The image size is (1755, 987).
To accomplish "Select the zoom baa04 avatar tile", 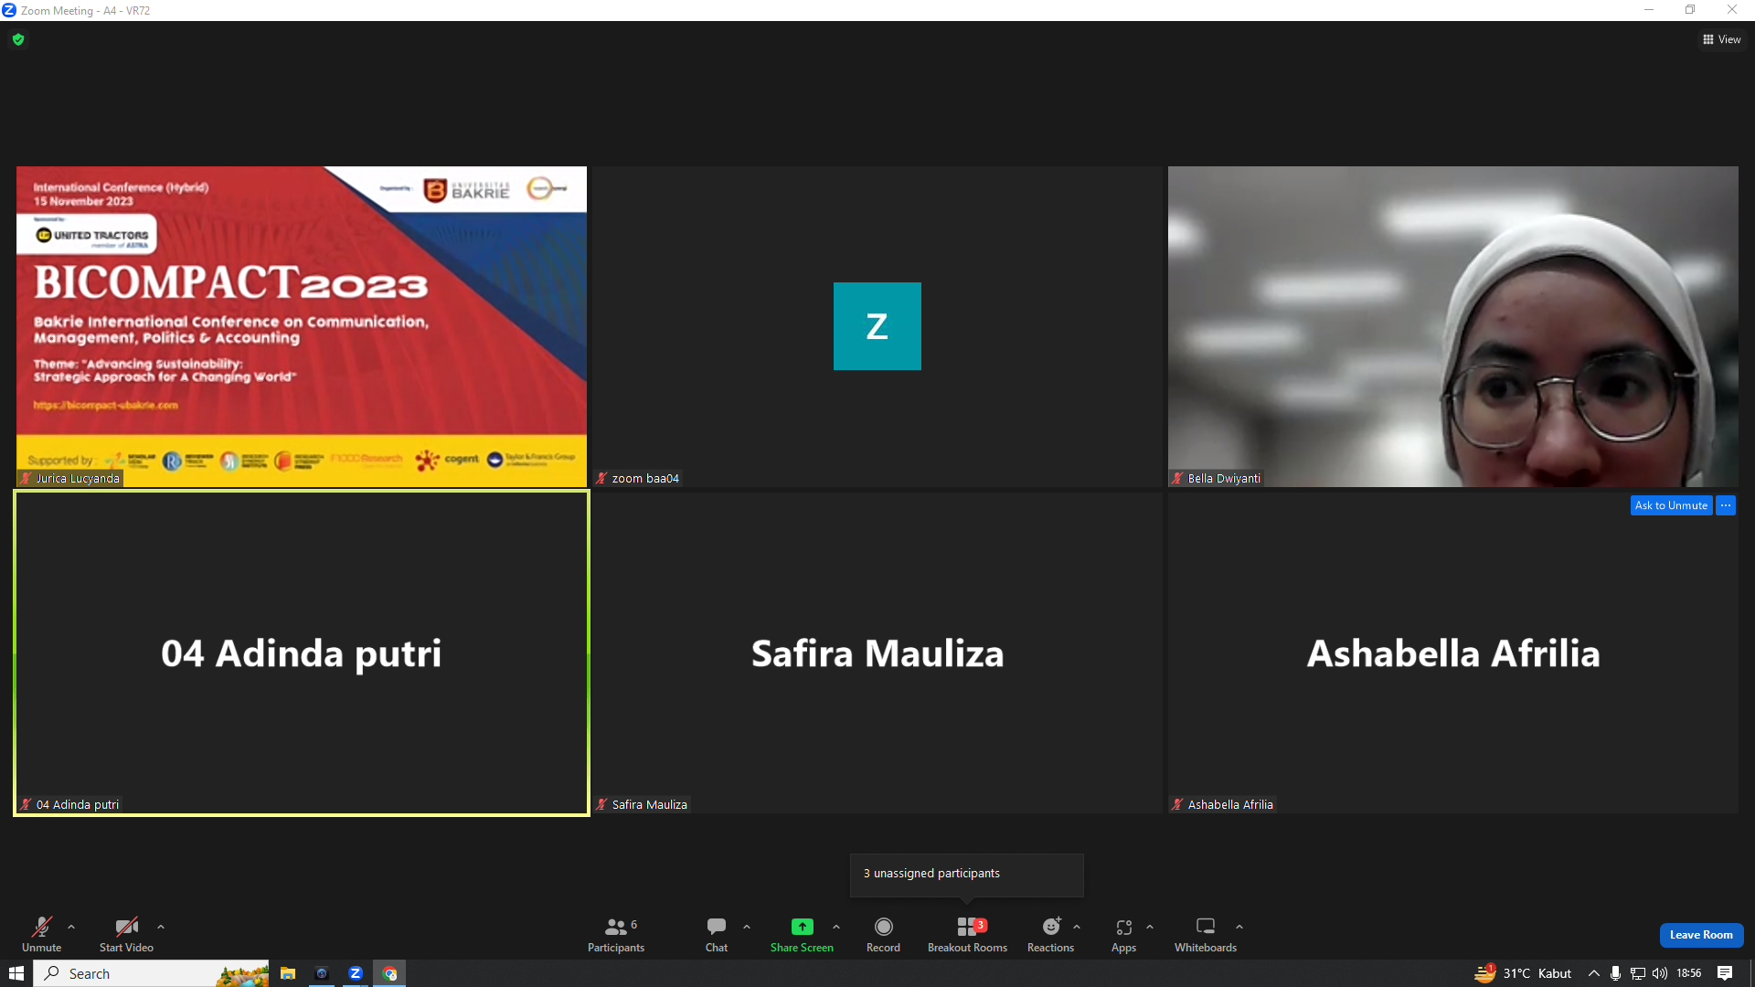I will [x=877, y=326].
